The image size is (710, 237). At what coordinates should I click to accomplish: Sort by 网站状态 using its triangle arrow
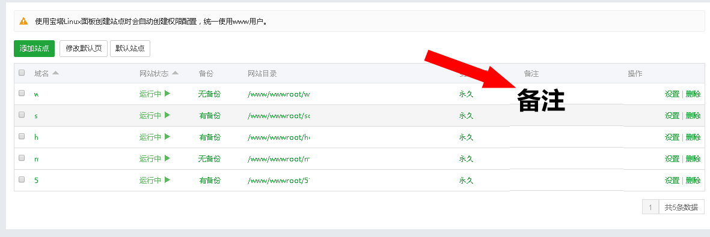coord(175,73)
